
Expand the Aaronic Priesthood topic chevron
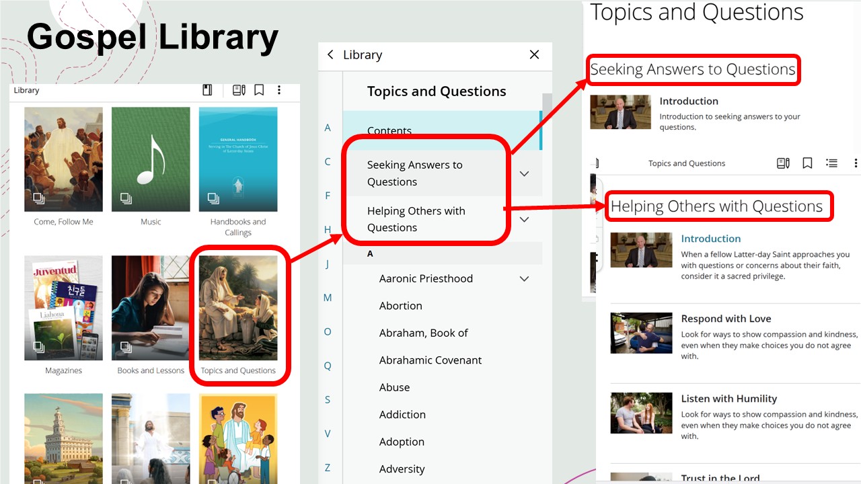(x=525, y=279)
